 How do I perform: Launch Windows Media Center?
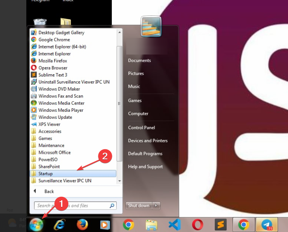73,103
